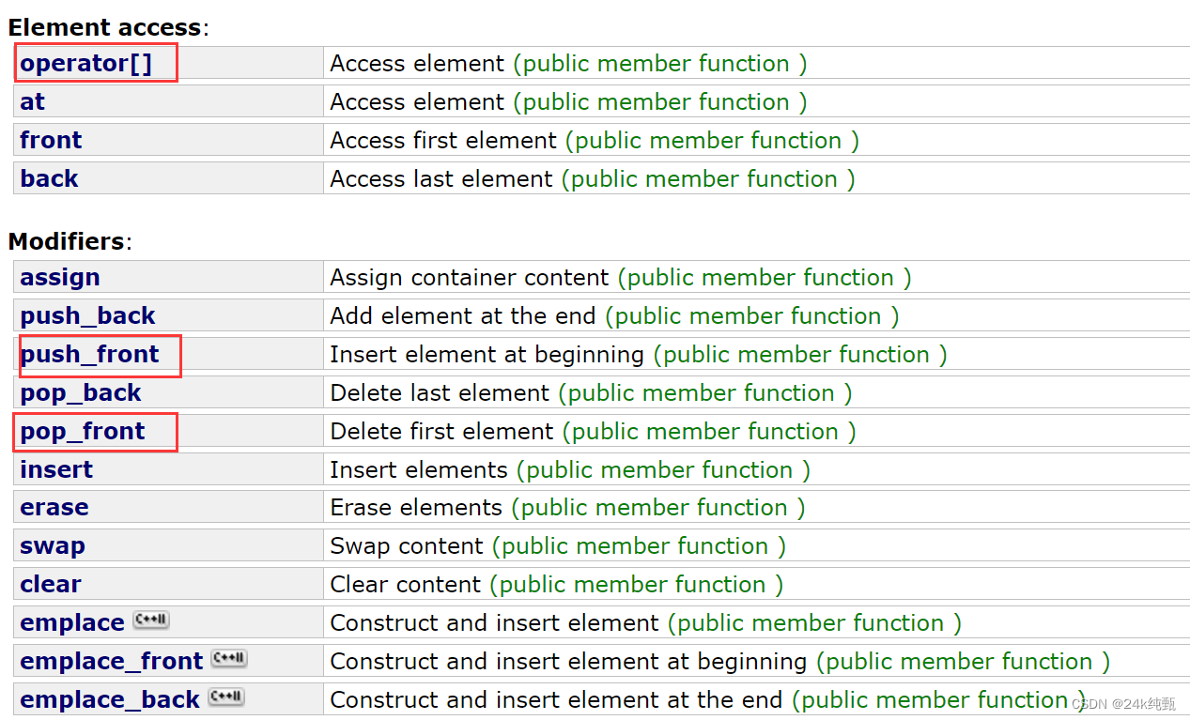Go to the front function reference

tap(51, 141)
